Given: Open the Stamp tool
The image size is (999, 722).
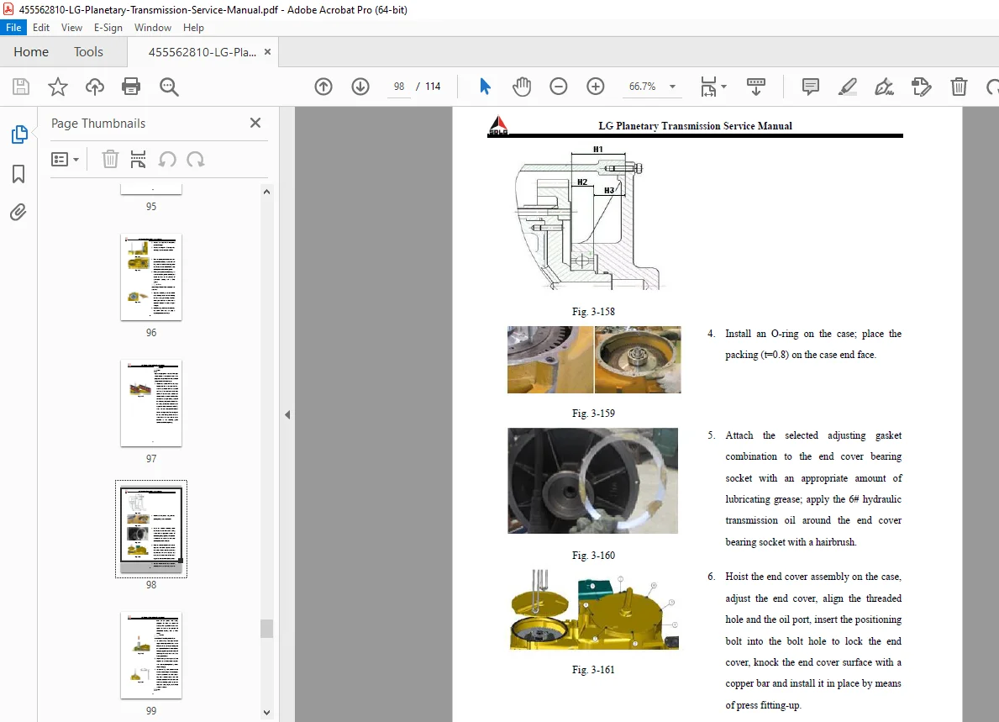Looking at the screenshot, I should tap(921, 87).
